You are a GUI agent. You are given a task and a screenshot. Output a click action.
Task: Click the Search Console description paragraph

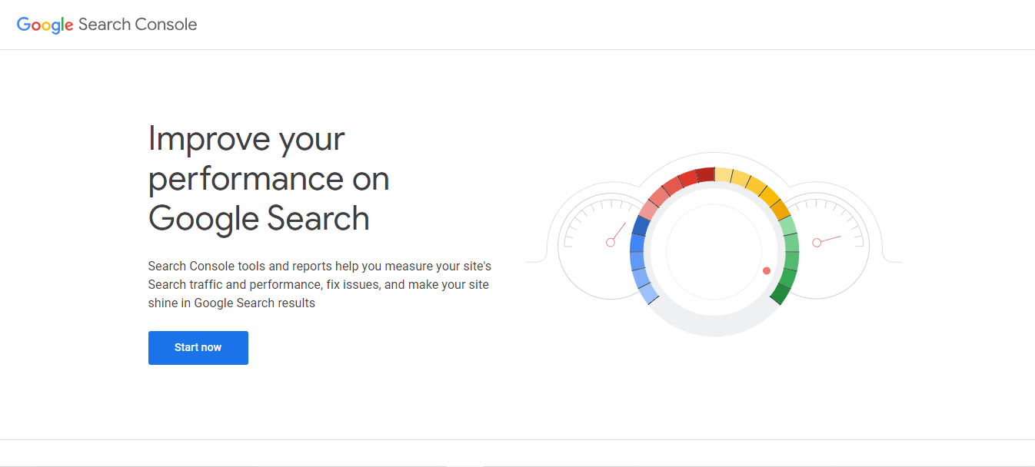[x=319, y=284]
